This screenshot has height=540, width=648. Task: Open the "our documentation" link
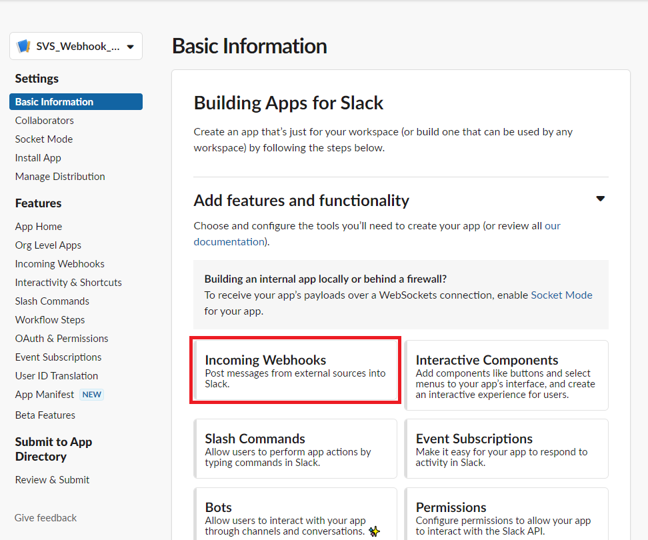[229, 241]
